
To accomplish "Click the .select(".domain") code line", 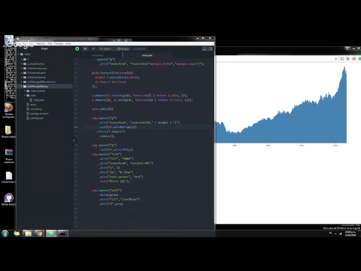I will 110,132.
